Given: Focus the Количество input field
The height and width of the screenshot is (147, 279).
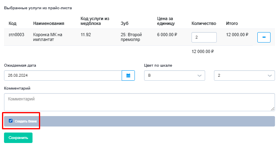Looking at the screenshot, I should tap(204, 37).
